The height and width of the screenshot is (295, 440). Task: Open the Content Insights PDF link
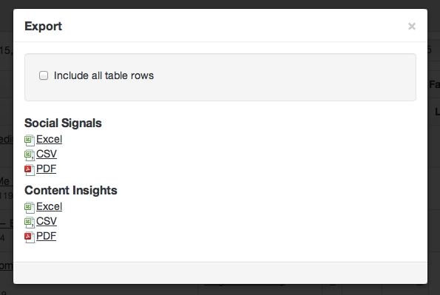[x=47, y=236]
